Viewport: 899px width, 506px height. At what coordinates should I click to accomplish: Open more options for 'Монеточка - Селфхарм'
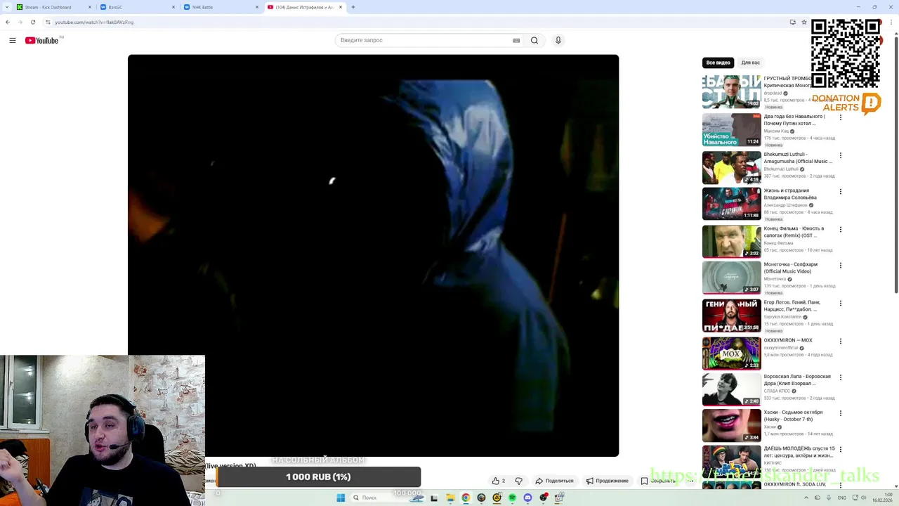(841, 265)
